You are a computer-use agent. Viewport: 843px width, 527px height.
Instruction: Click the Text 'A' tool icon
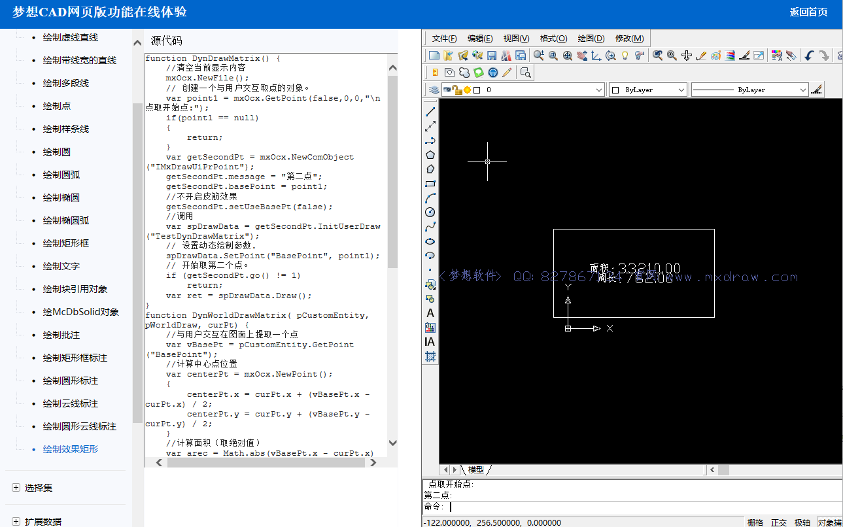(x=430, y=313)
